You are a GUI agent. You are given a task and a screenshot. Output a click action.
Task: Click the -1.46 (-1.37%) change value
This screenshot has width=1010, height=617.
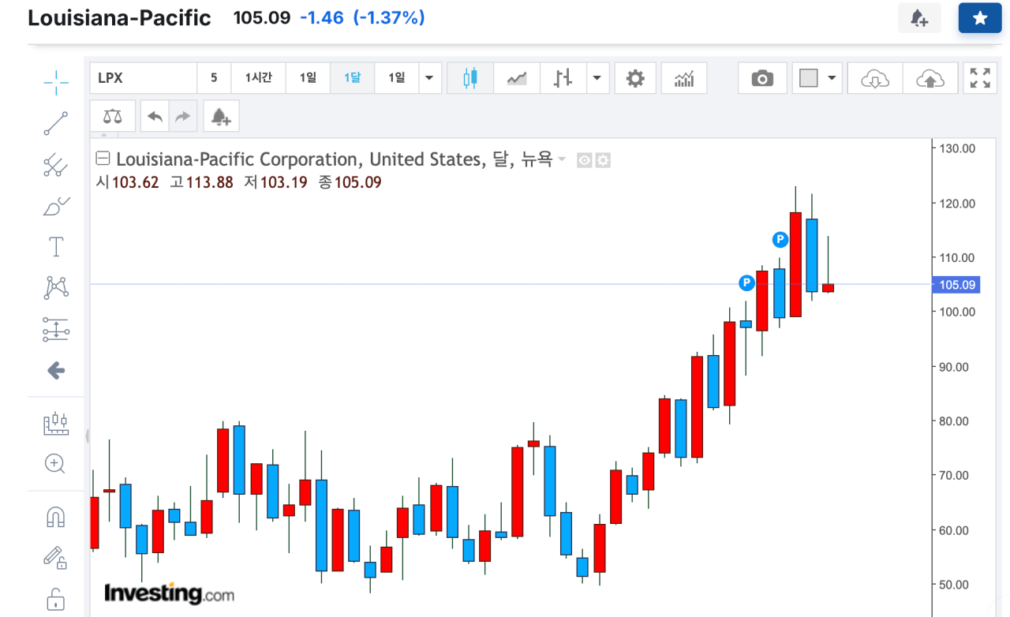362,17
